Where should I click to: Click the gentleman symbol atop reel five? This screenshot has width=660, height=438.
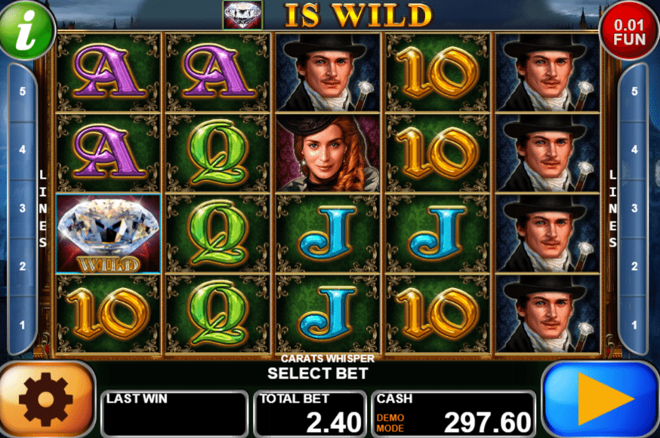[x=547, y=72]
